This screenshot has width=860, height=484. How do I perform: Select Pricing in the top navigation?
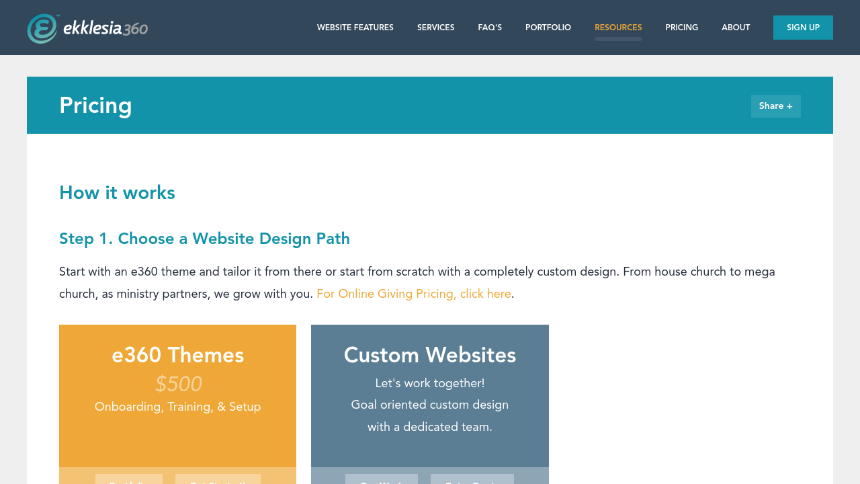(681, 28)
